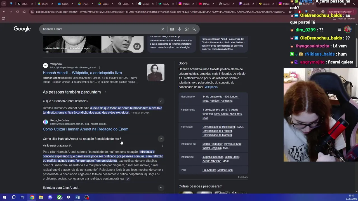
Task: Collapse Como citar Hannah Arendt na redação question
Action: pyautogui.click(x=161, y=139)
